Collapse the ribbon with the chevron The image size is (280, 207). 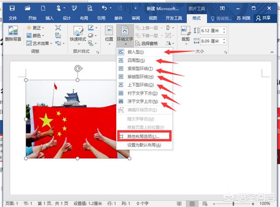point(272,52)
